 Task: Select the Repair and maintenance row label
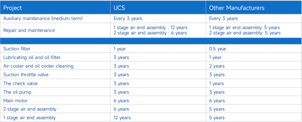(x=29, y=30)
